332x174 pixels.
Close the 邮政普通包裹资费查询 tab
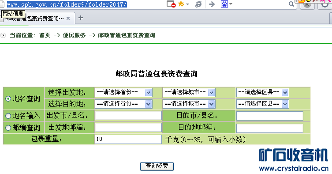pyautogui.click(x=68, y=19)
